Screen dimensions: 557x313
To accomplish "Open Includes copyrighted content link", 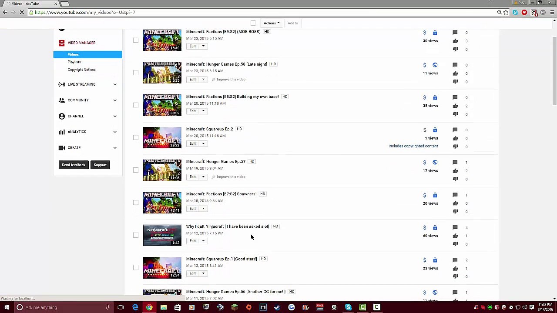I will pos(413,146).
